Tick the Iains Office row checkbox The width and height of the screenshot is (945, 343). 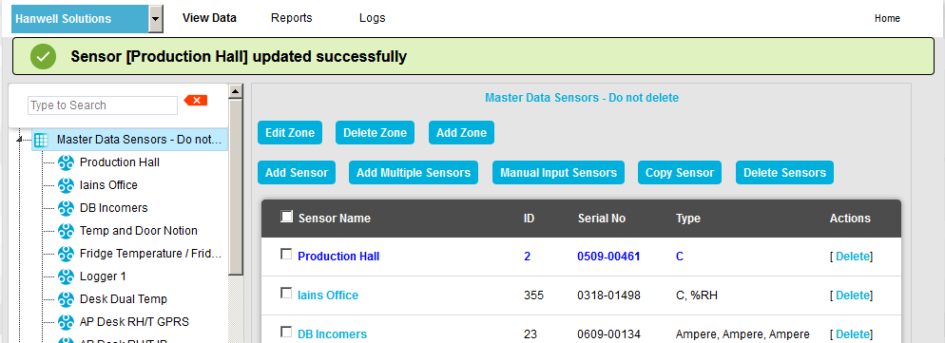(x=286, y=293)
